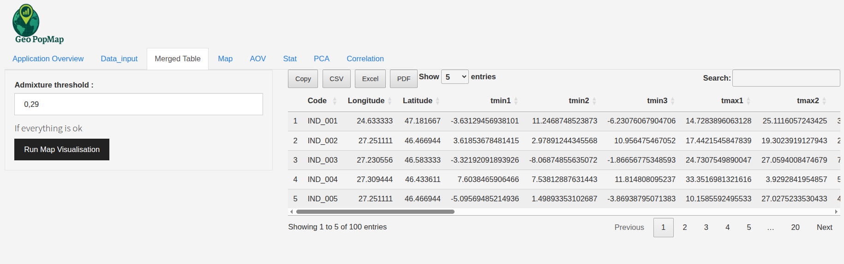Open the PCA tab
Viewport: 844px width, 264px height.
tap(322, 59)
